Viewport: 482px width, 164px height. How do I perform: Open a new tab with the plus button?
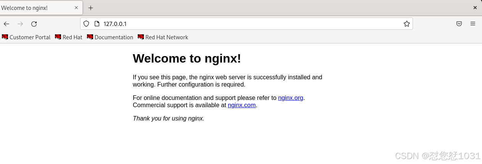point(90,8)
